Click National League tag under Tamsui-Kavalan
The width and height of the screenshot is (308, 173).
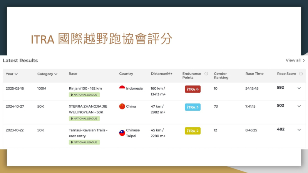(84, 142)
